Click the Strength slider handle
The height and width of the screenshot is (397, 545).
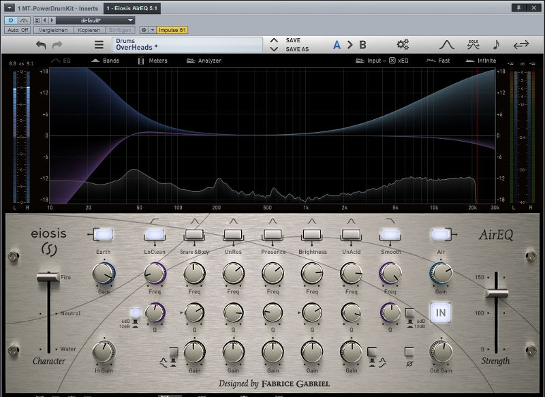(x=497, y=293)
